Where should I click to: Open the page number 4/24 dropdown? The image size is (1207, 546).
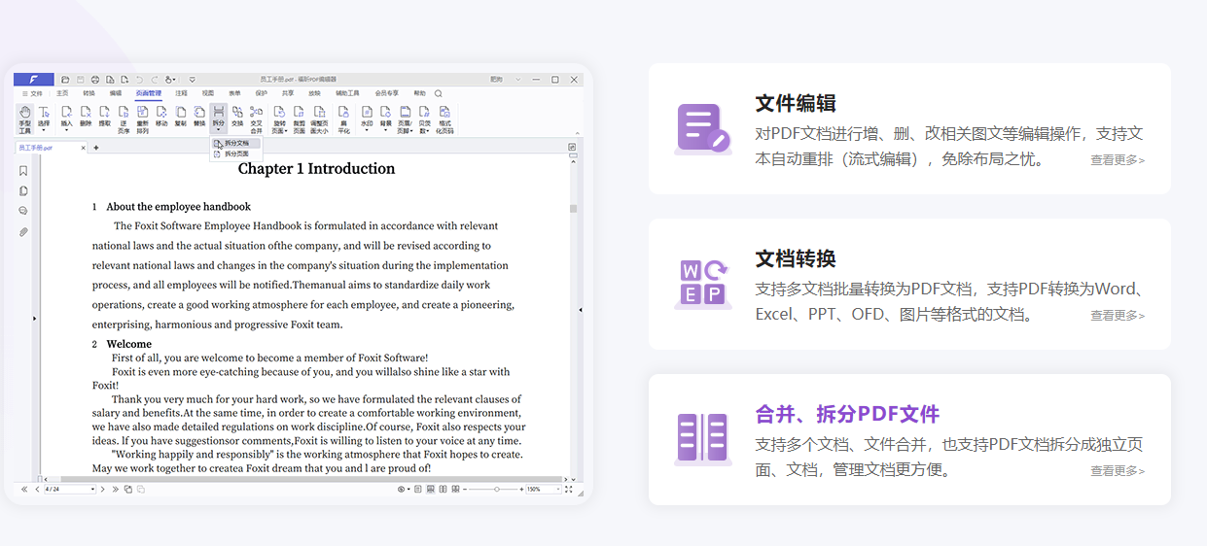tap(70, 489)
